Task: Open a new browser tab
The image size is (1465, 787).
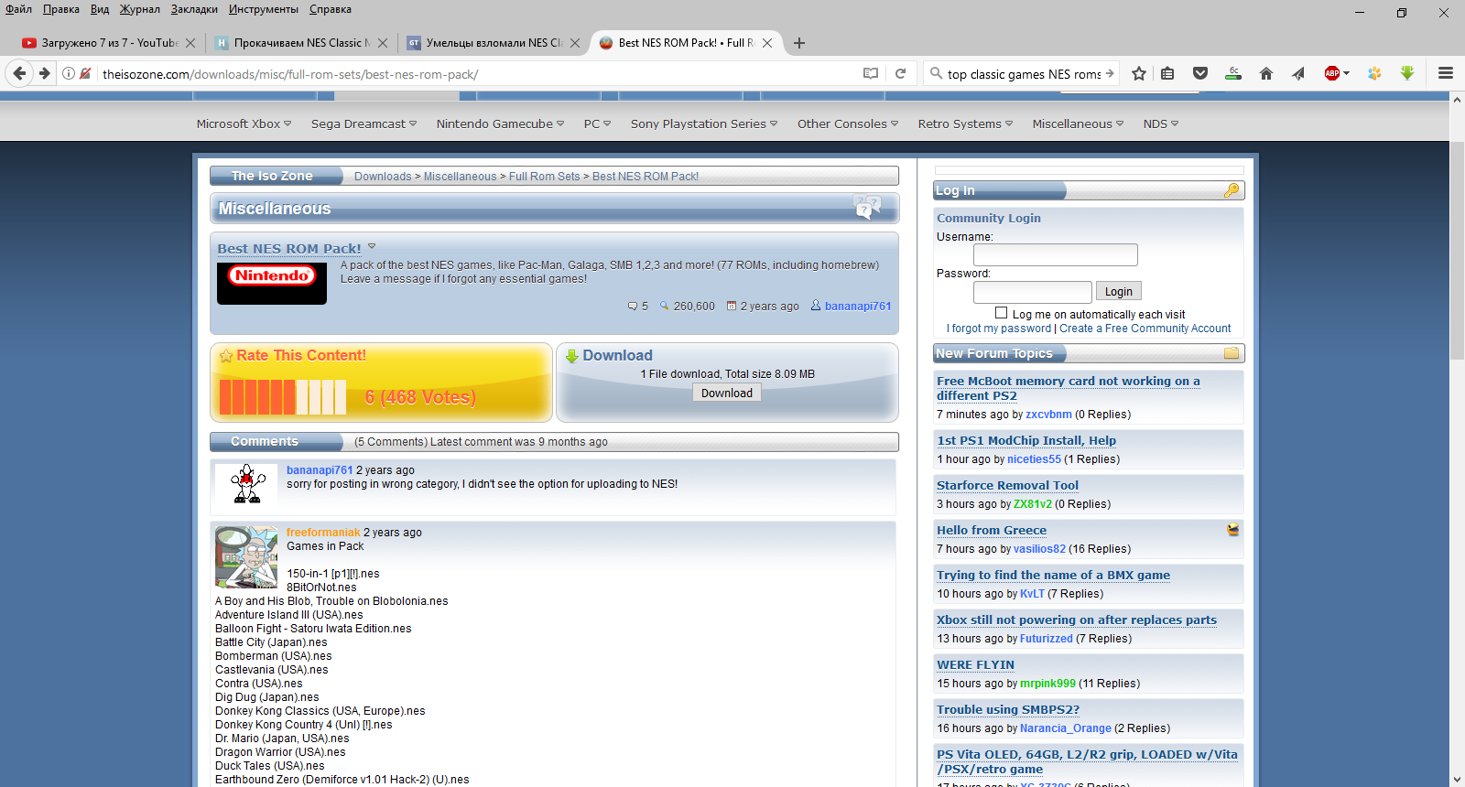Action: (799, 43)
